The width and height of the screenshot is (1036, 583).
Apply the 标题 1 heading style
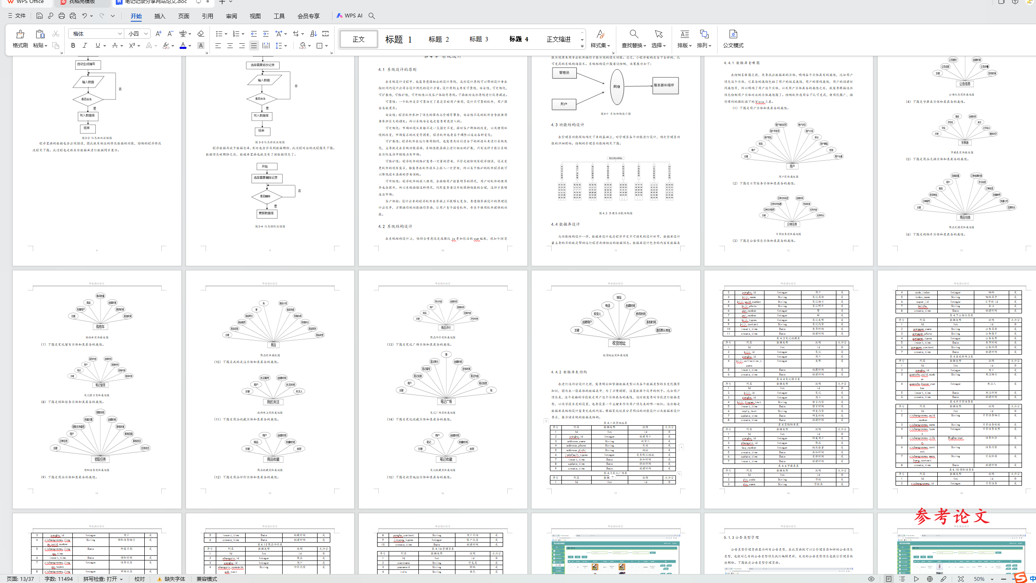tap(398, 40)
